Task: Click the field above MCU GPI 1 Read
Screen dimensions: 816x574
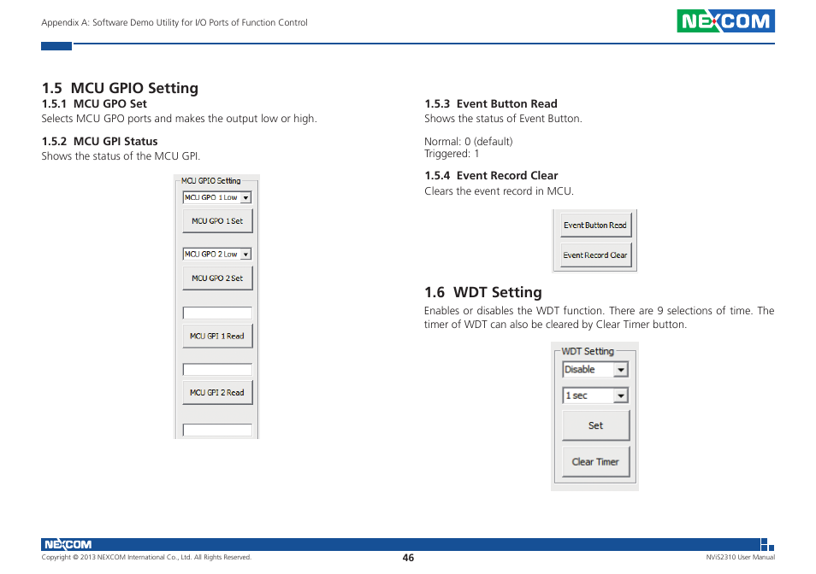Action: point(217,313)
